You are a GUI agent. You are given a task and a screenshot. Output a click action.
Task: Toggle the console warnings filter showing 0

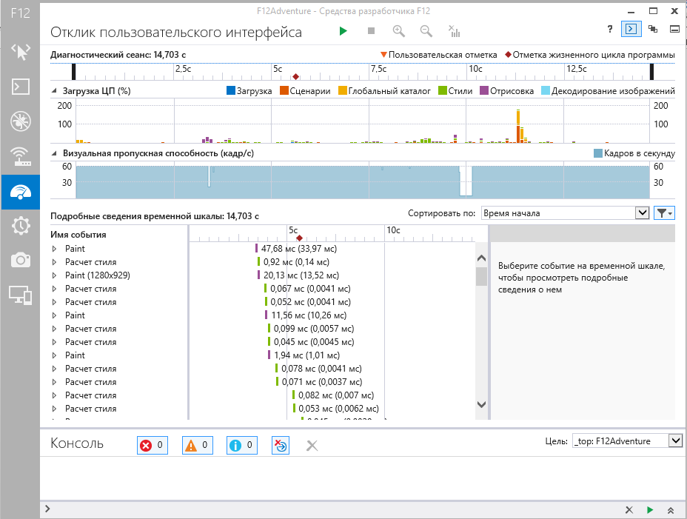pyautogui.click(x=198, y=445)
